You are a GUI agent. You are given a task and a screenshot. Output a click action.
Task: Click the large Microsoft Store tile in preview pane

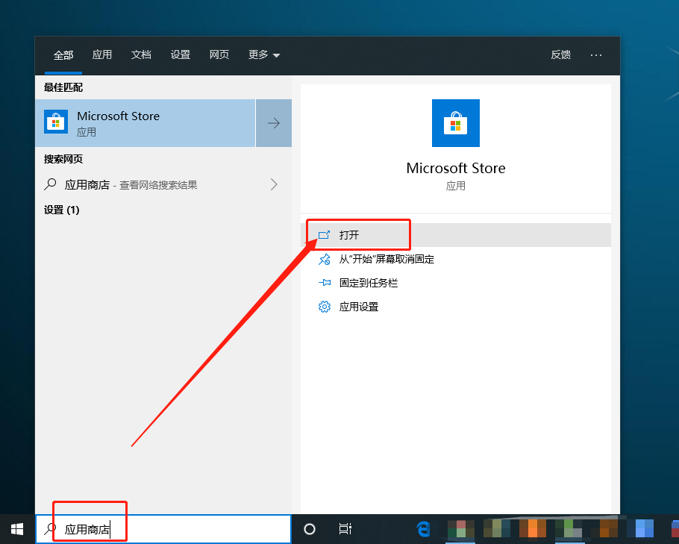pyautogui.click(x=456, y=123)
